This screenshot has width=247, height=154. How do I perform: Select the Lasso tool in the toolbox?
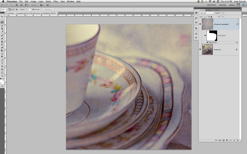point(2,23)
